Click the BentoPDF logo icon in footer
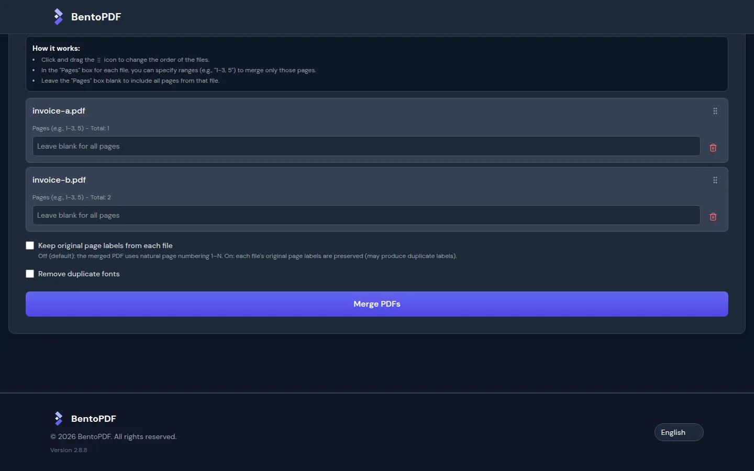Screen dimensions: 754x471 click(x=59, y=419)
